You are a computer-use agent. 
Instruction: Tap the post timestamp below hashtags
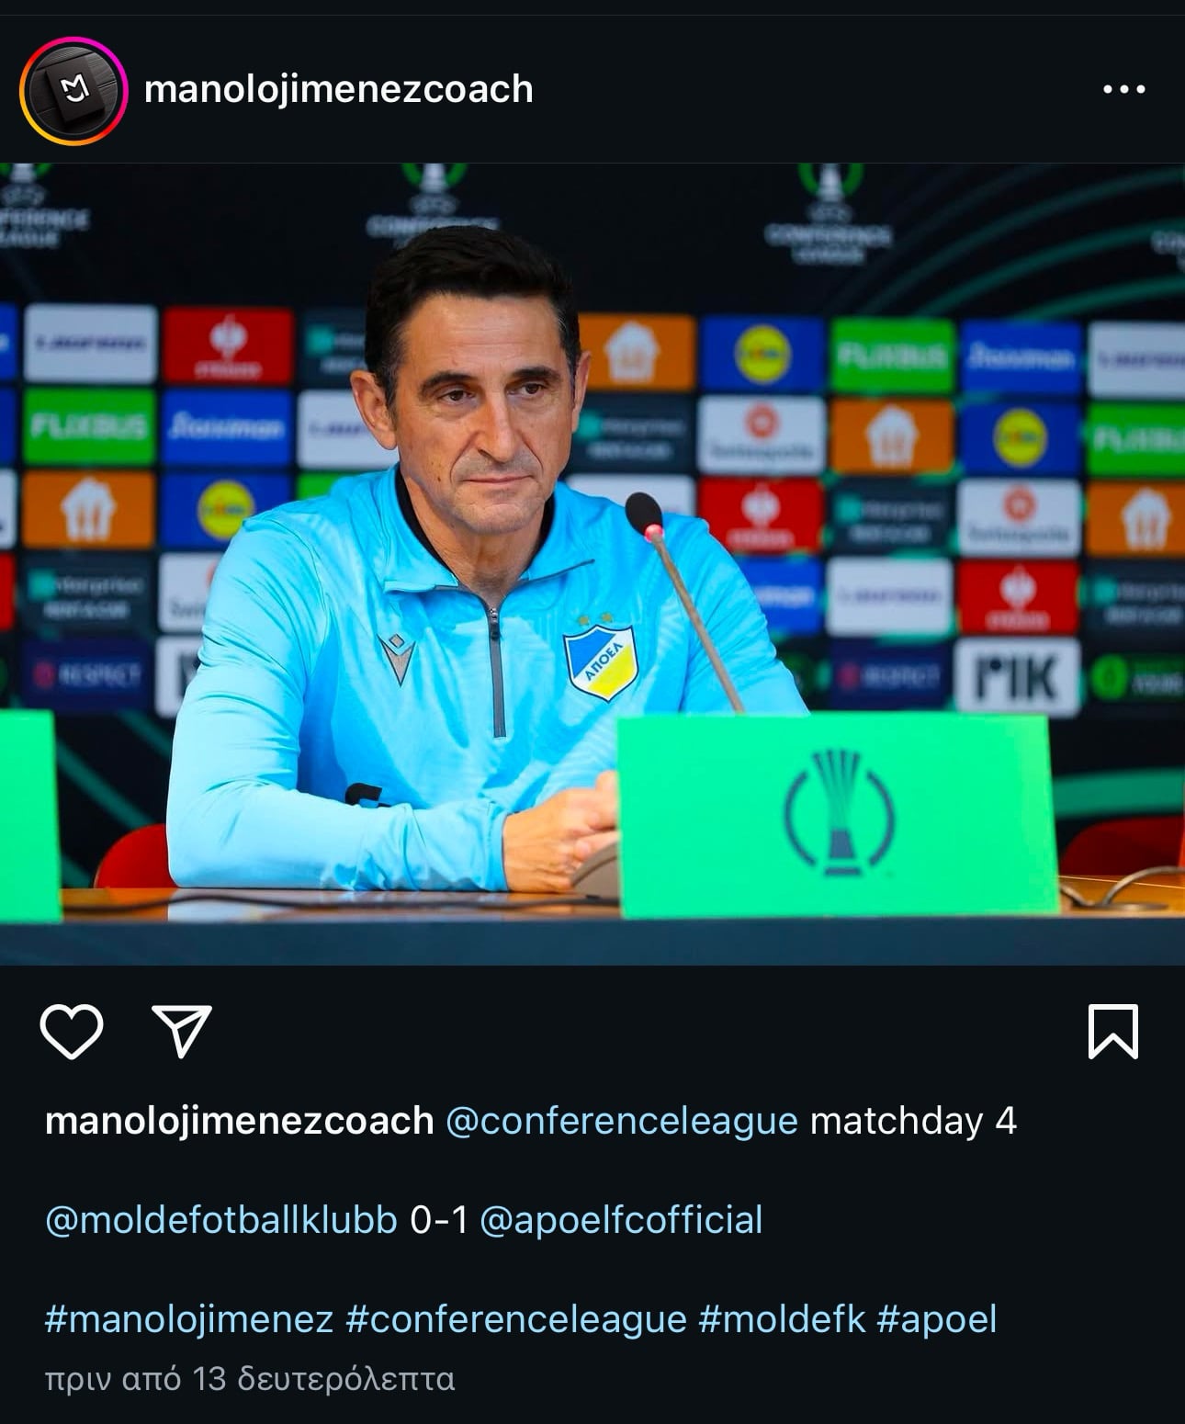point(250,1379)
